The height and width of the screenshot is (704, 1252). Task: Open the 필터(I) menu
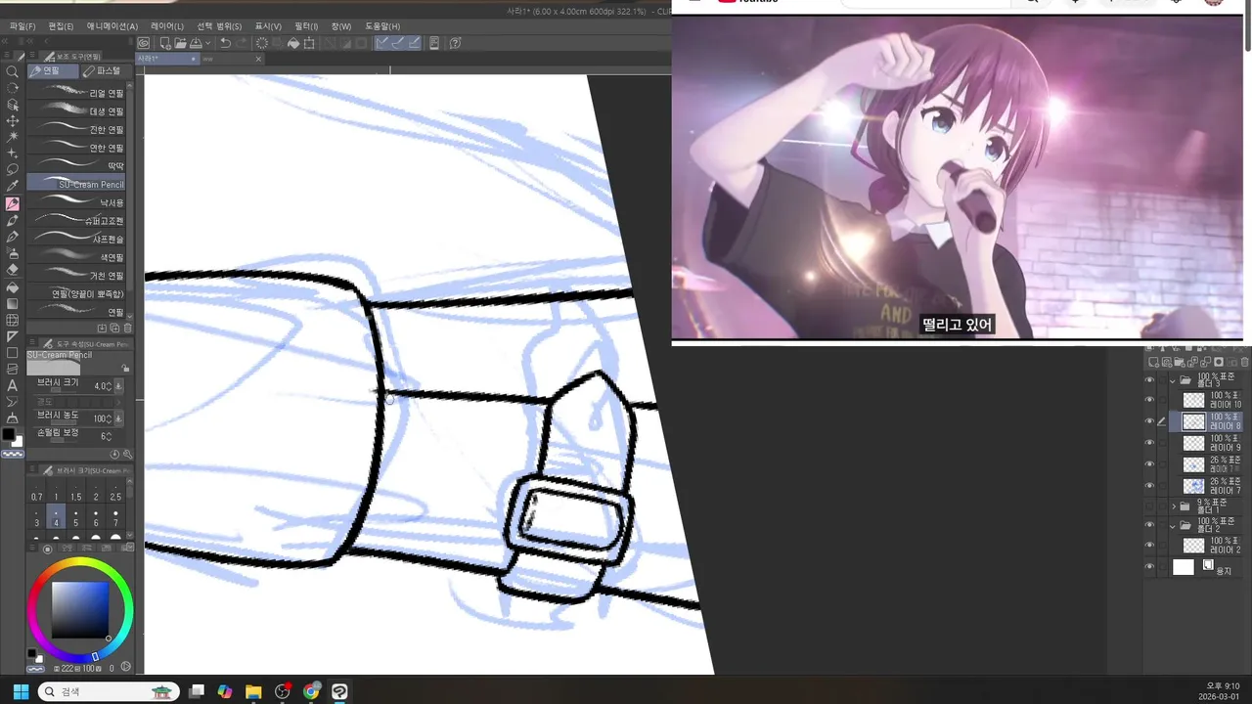306,26
